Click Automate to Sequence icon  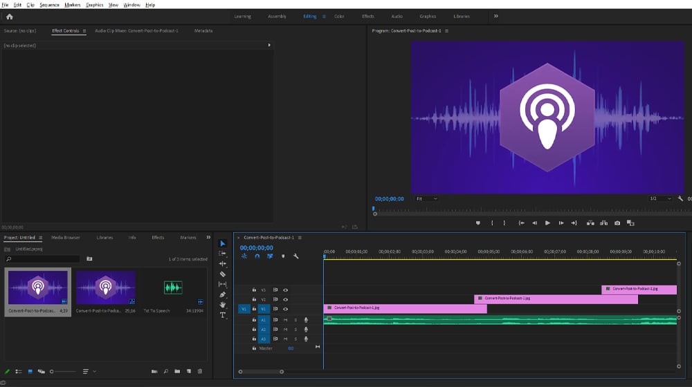click(154, 372)
